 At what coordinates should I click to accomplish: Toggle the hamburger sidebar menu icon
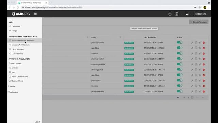pyautogui.click(x=35, y=14)
